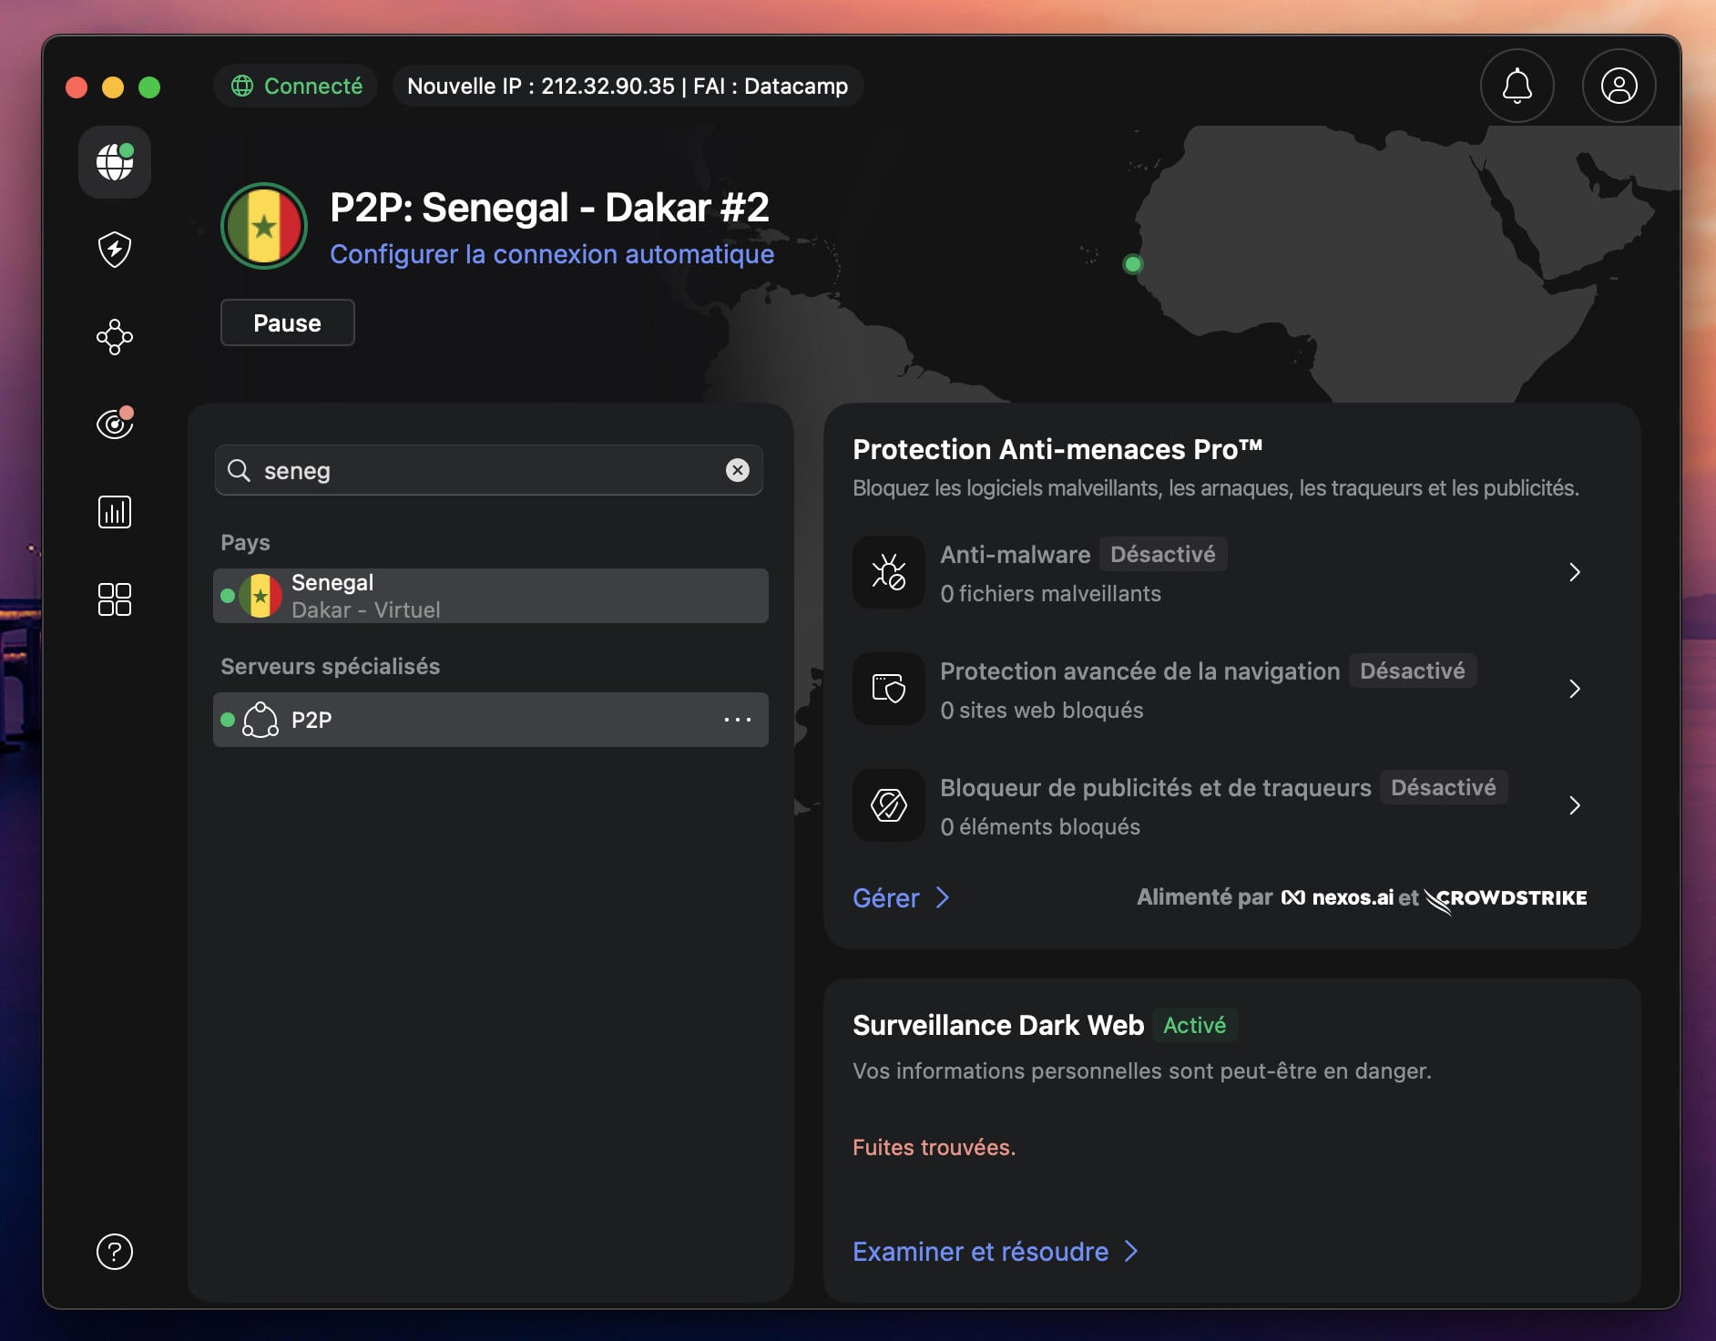Open the Dark Web Monitor sidebar icon

pyautogui.click(x=114, y=422)
